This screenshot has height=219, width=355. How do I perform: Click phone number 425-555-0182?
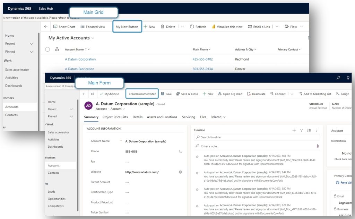click(x=202, y=59)
